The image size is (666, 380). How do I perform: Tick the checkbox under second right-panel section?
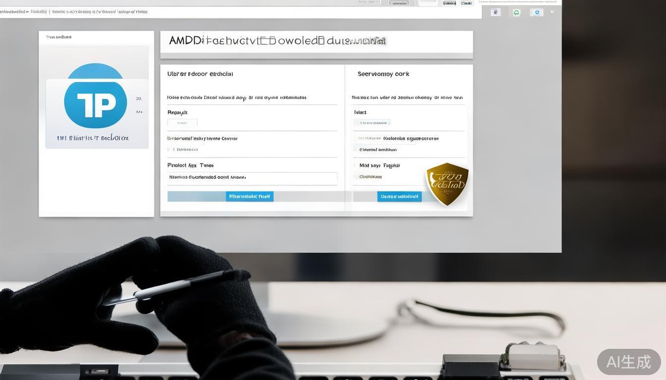tap(355, 149)
